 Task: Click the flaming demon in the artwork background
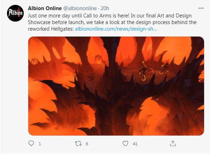pyautogui.click(x=99, y=59)
